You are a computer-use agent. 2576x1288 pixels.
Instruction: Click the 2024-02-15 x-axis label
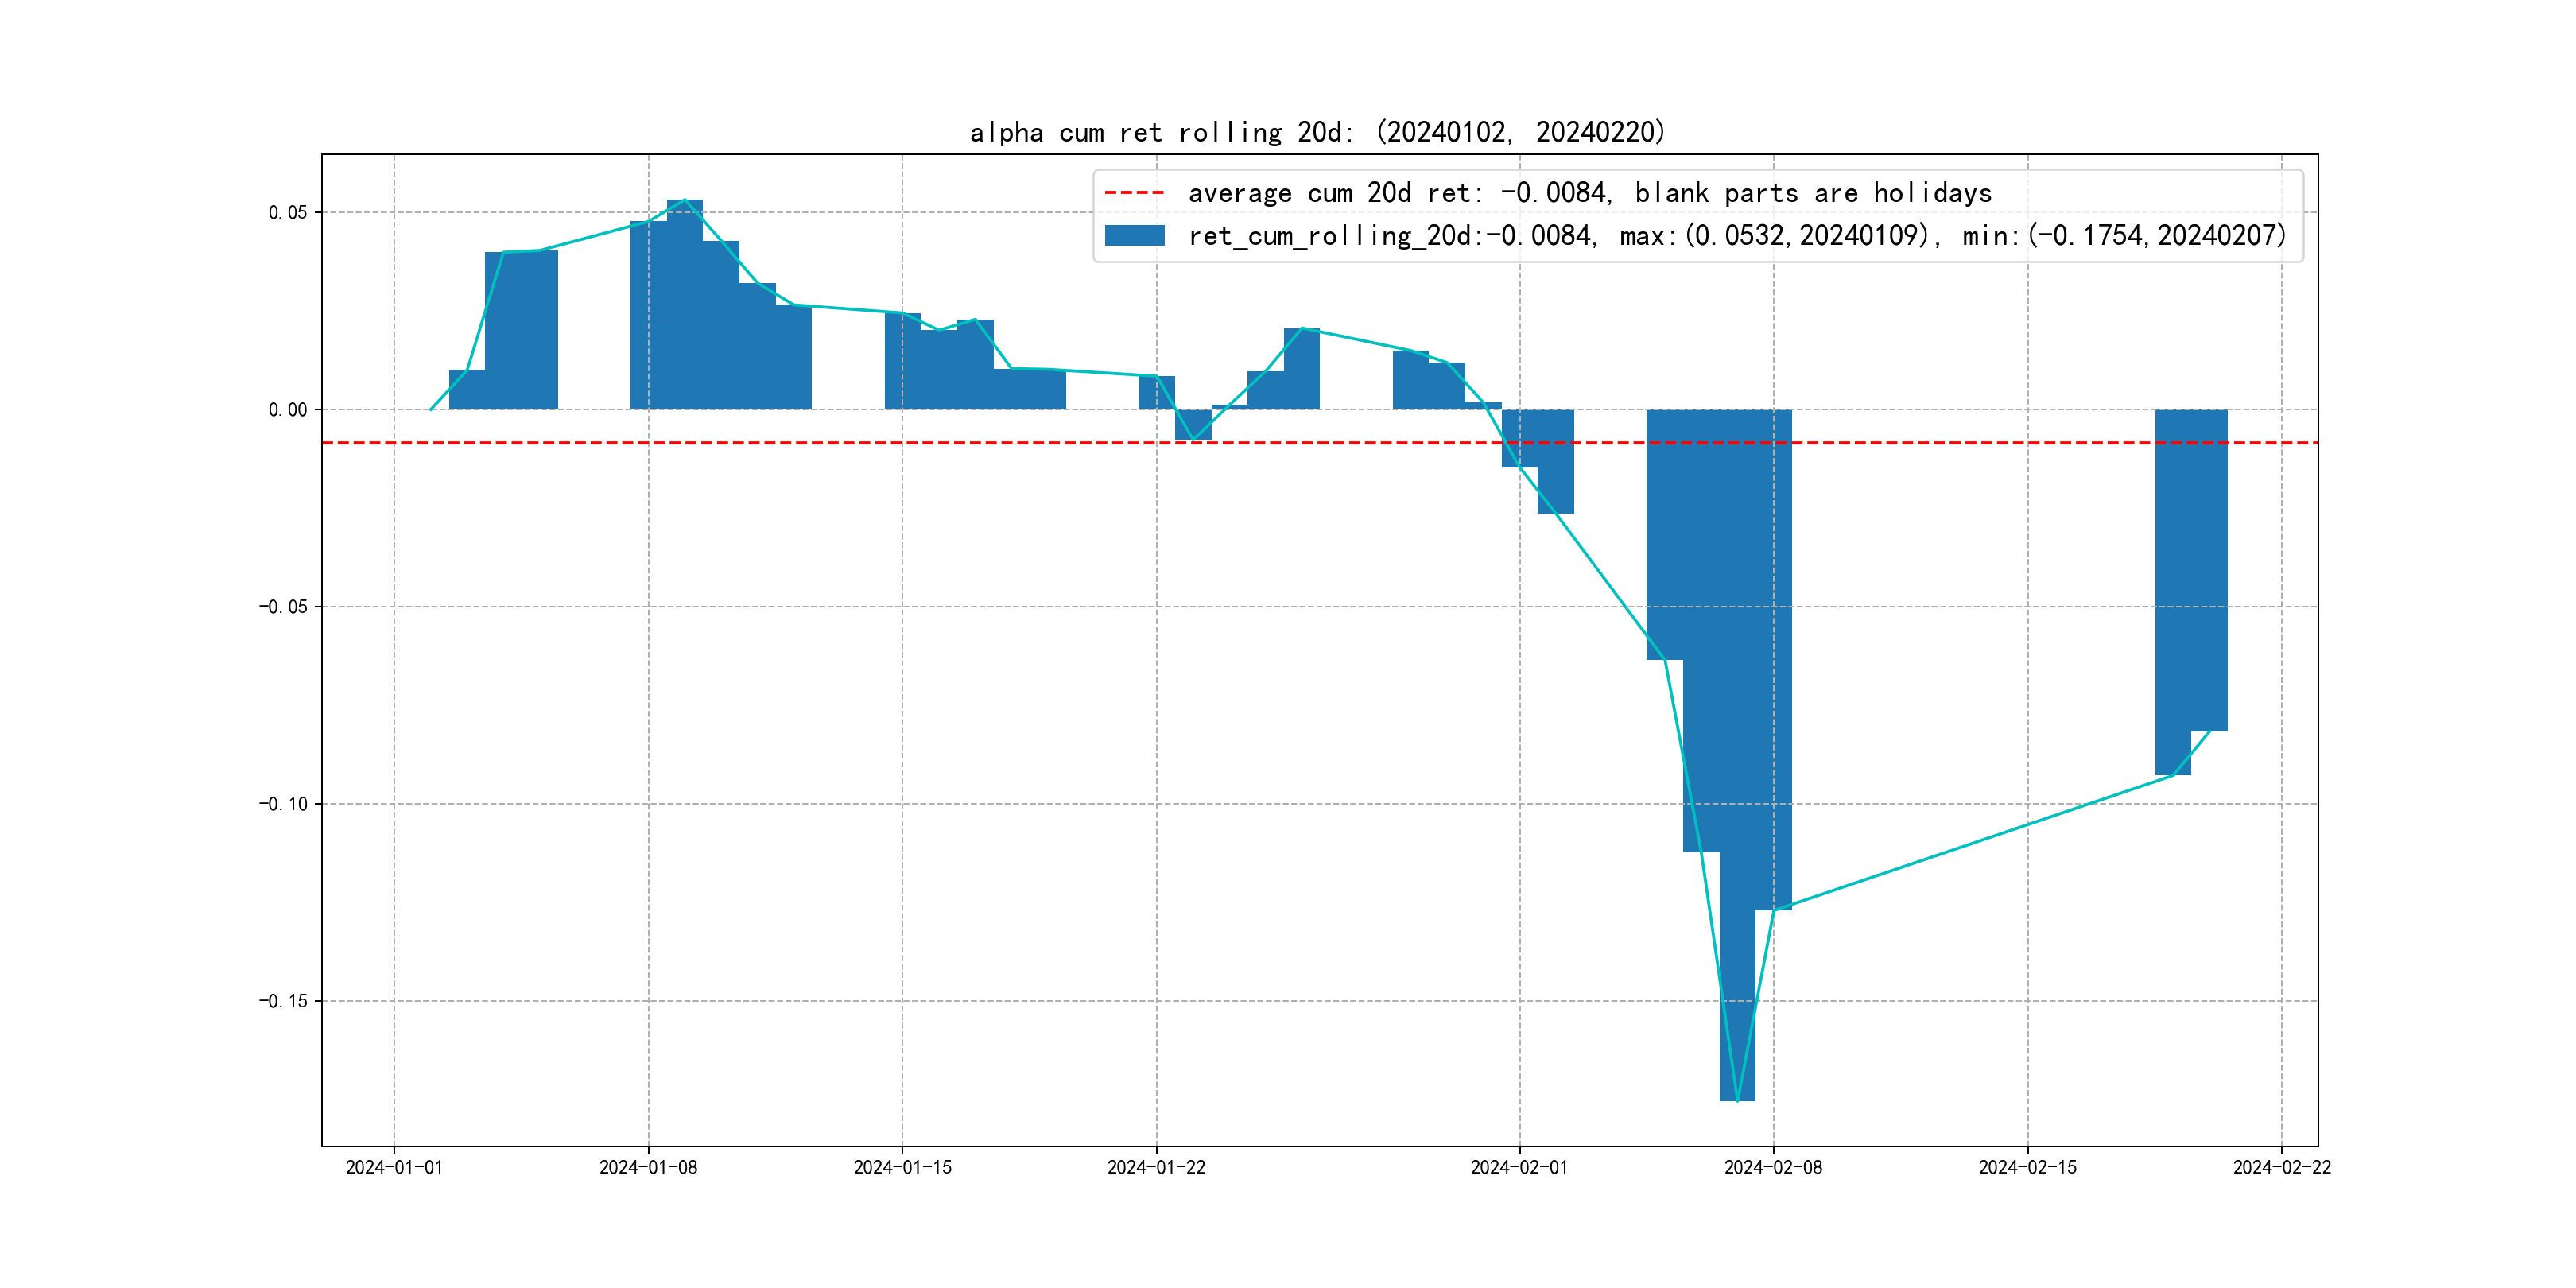pyautogui.click(x=2027, y=1167)
